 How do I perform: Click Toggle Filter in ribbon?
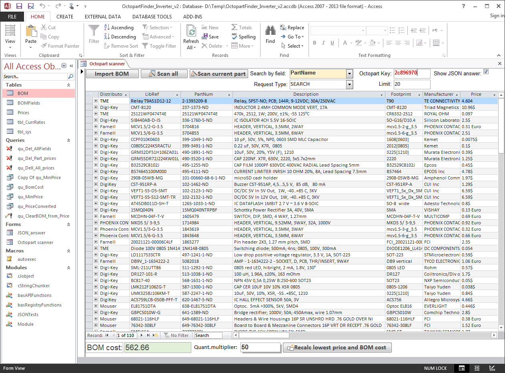159,46
